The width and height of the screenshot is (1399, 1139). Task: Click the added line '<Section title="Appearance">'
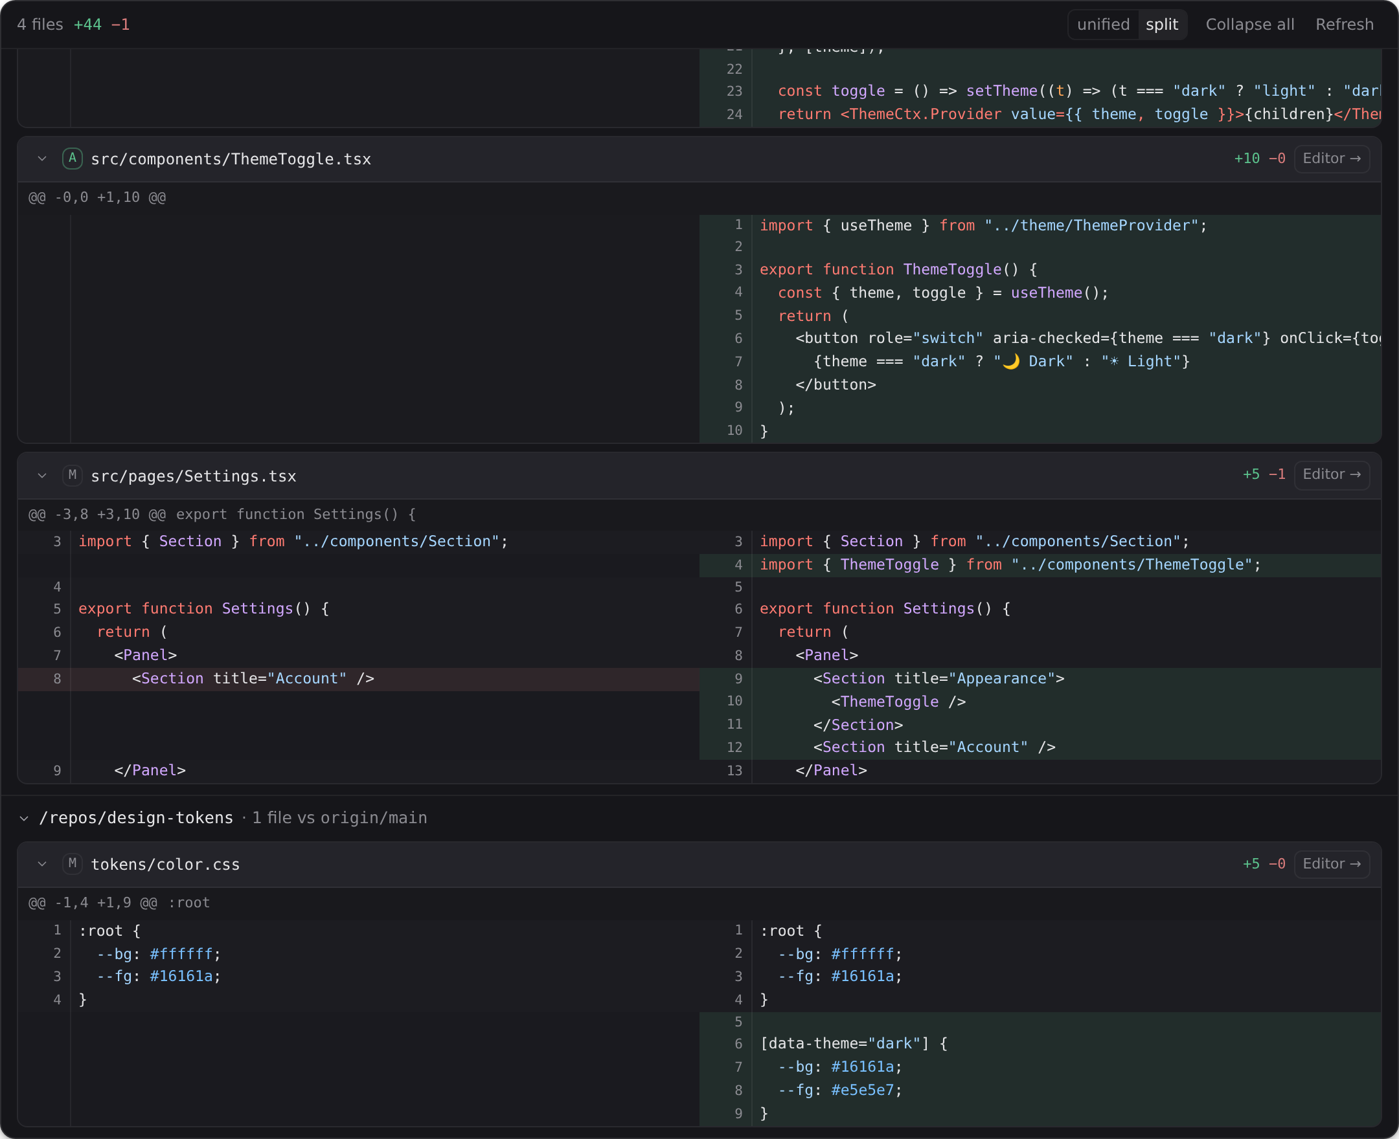pyautogui.click(x=1040, y=679)
